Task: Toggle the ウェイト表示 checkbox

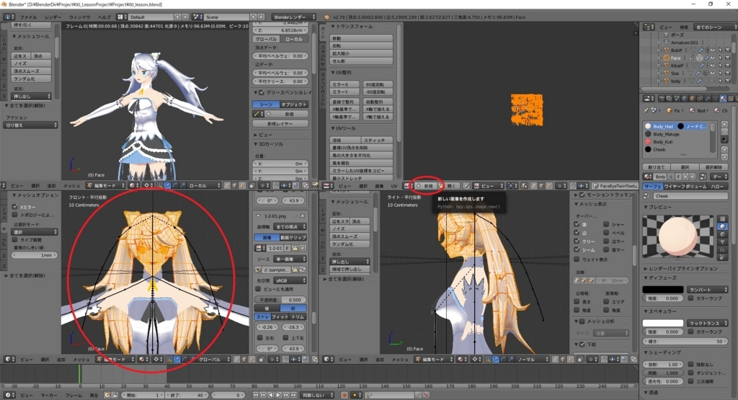Action: pyautogui.click(x=577, y=259)
